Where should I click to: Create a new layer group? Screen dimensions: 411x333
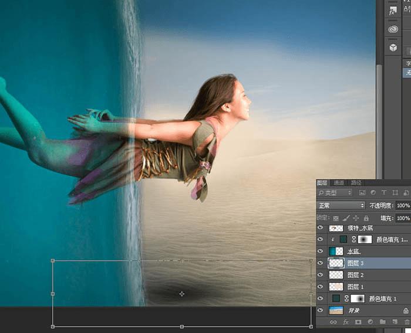coord(382,322)
